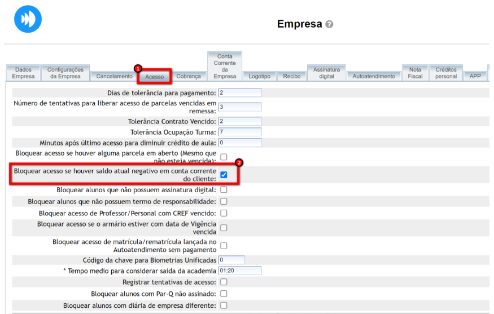Viewport: 494px width, 314px height.
Task: Enable block students with unsigned Par-Q
Action: (224, 294)
